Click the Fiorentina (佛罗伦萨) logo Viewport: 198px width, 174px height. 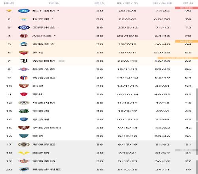[x=24, y=69]
